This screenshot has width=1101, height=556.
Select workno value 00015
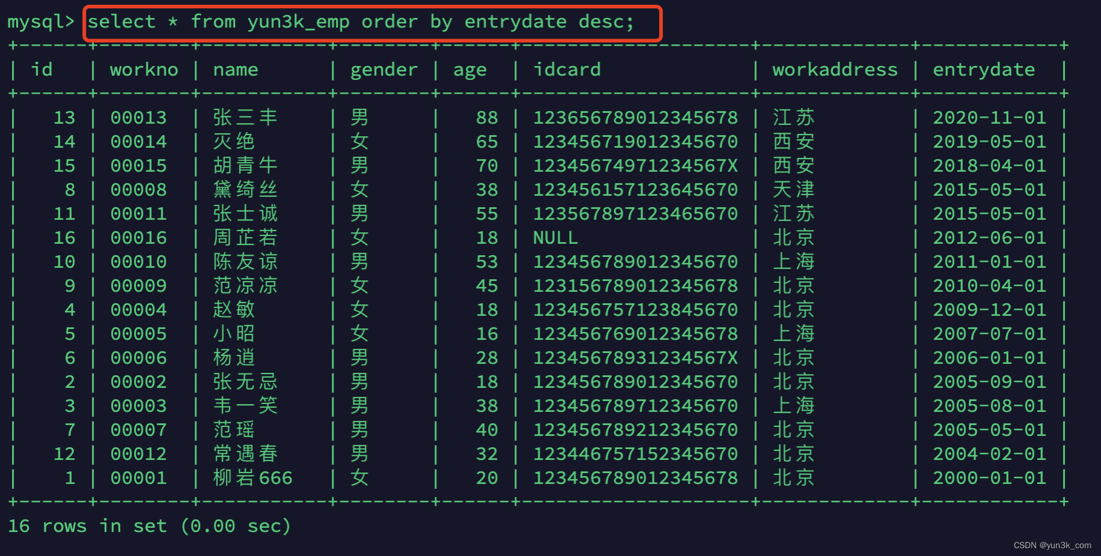pyautogui.click(x=138, y=166)
